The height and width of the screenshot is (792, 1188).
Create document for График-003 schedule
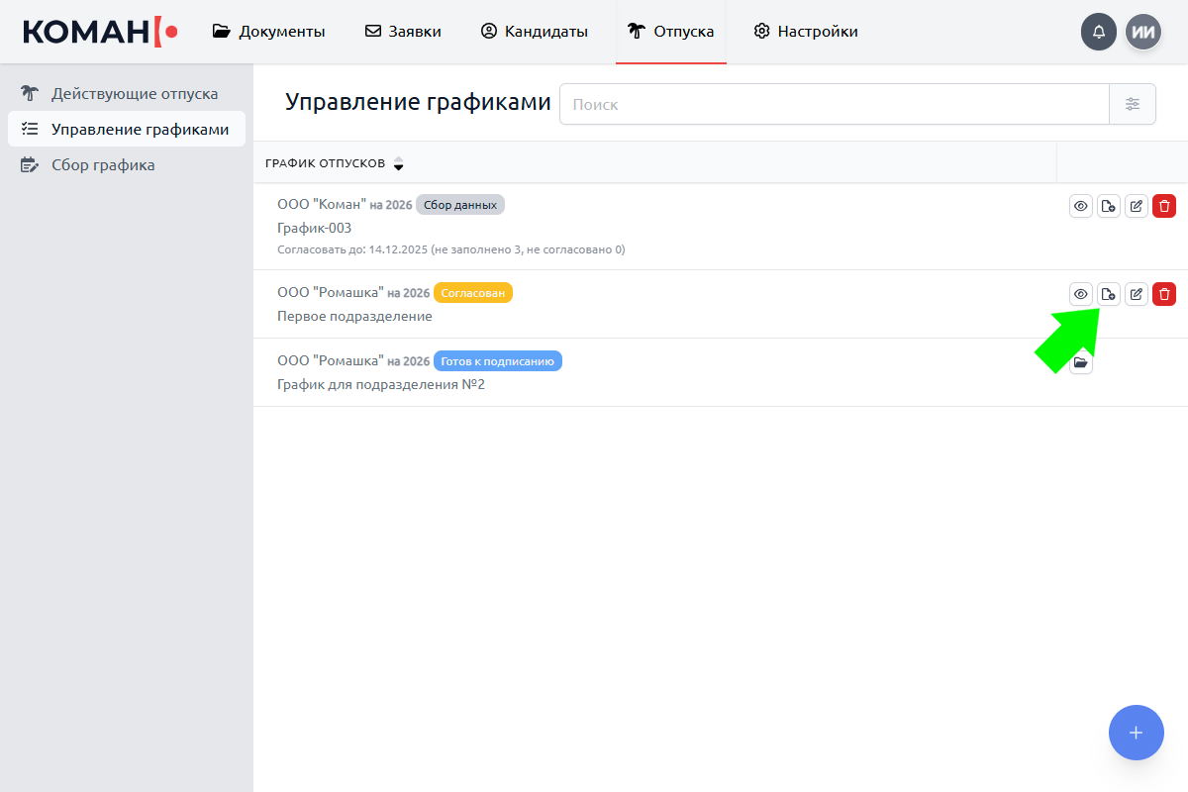1109,206
